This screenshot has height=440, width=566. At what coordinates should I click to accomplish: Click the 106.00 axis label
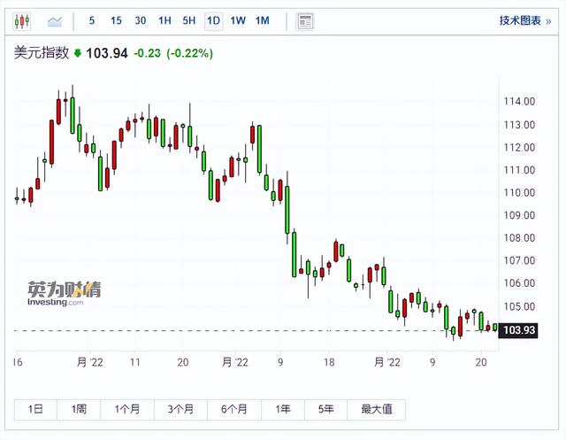click(x=519, y=283)
